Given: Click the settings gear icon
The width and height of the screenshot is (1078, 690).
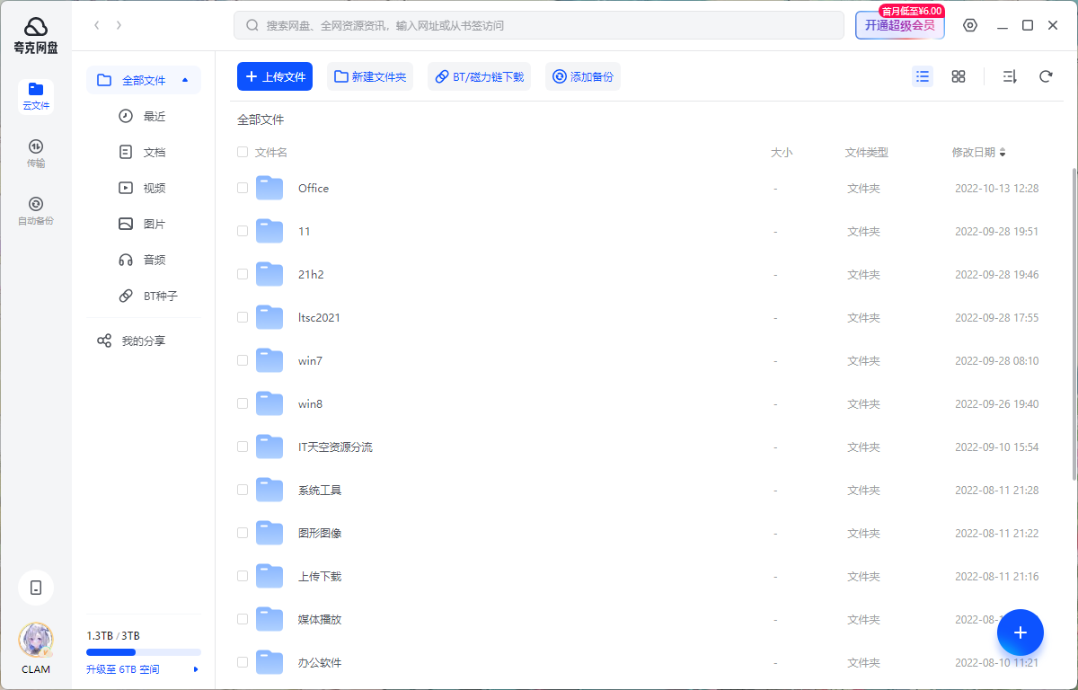Looking at the screenshot, I should pyautogui.click(x=969, y=25).
